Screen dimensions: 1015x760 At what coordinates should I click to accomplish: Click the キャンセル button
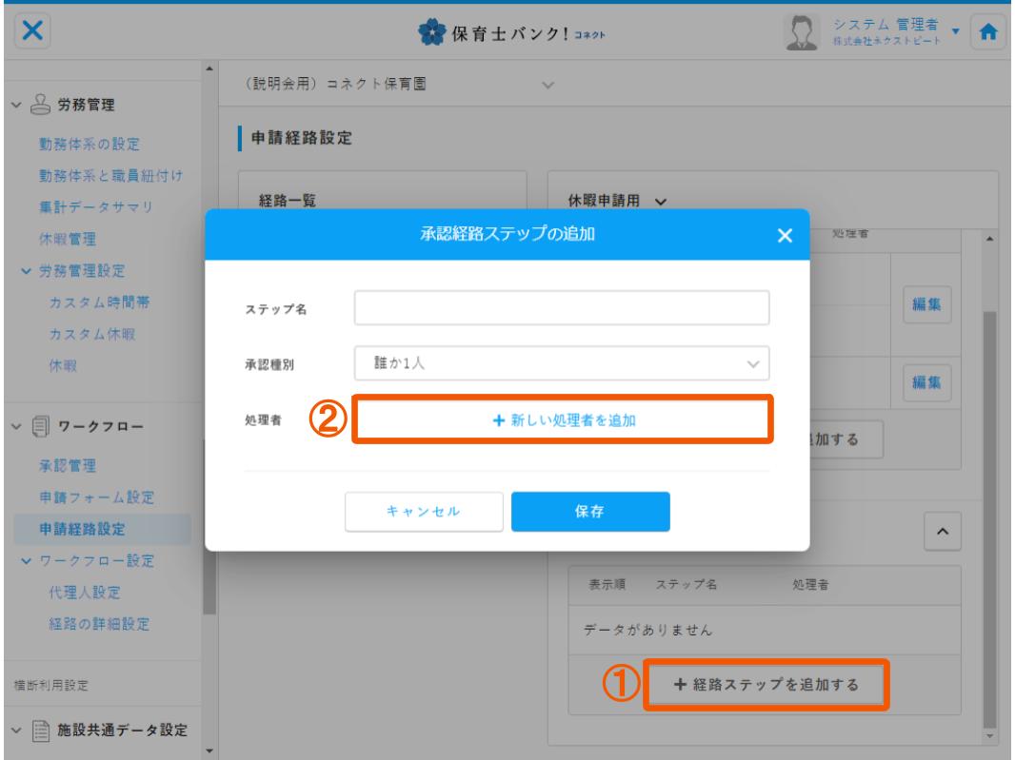coord(423,511)
